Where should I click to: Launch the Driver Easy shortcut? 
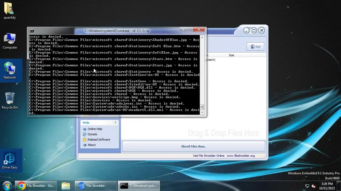pyautogui.click(x=10, y=160)
